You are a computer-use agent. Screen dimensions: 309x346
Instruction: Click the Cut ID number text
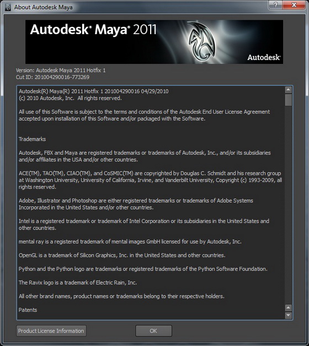pyautogui.click(x=62, y=77)
